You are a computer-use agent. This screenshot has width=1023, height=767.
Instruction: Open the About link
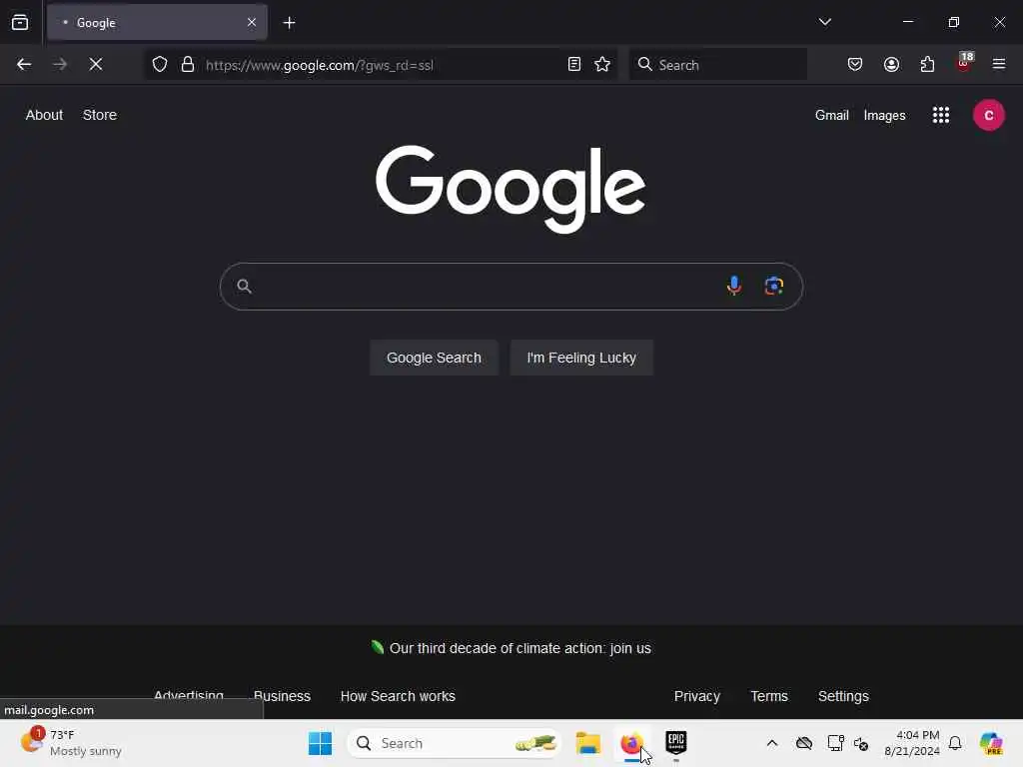point(44,115)
